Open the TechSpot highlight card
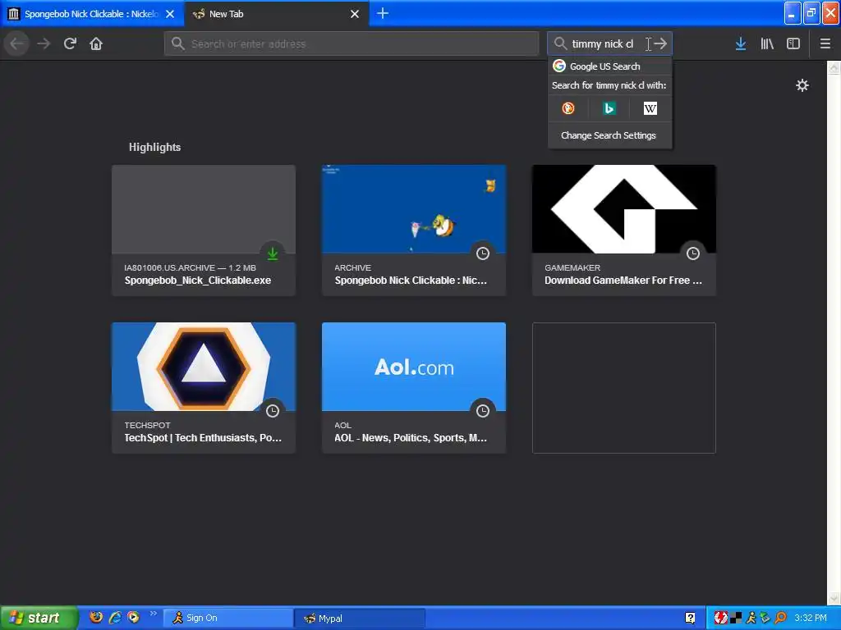Image resolution: width=841 pixels, height=630 pixels. point(204,387)
